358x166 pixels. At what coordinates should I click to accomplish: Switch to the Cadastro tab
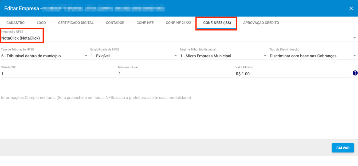tap(15, 23)
